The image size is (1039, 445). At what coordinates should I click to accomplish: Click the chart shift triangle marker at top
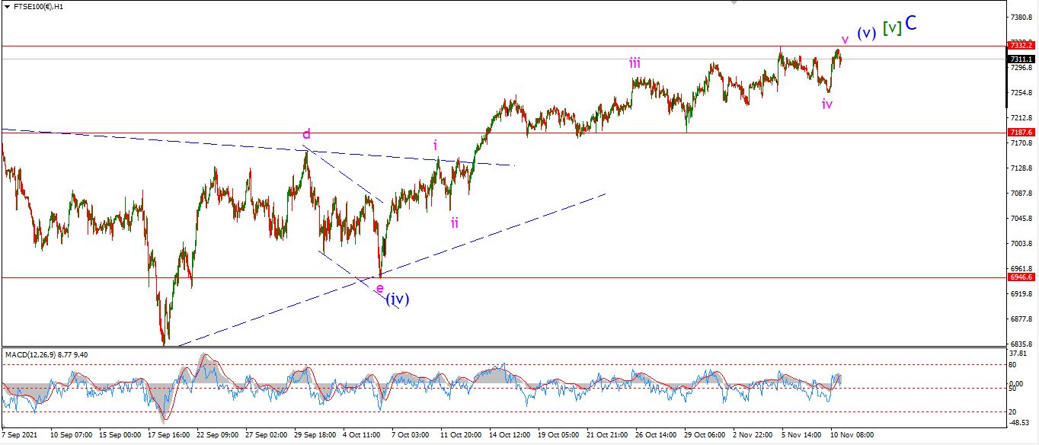click(x=734, y=3)
